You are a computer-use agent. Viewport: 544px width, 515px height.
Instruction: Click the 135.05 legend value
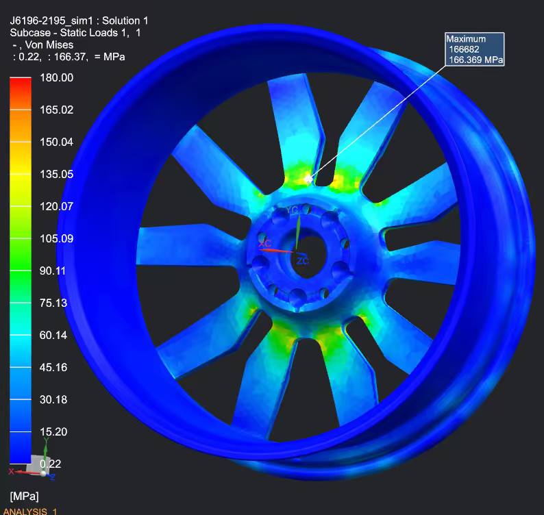(x=57, y=174)
